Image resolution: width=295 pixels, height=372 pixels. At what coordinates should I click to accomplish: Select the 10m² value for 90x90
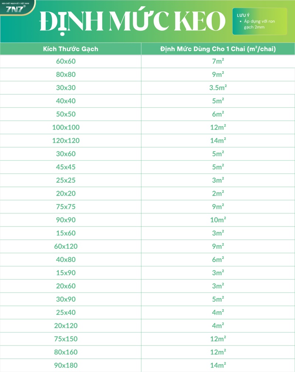tap(218, 220)
